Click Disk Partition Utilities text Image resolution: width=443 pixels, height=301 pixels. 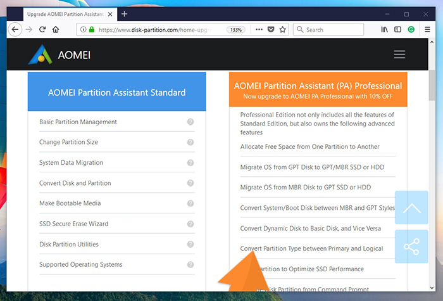point(69,244)
